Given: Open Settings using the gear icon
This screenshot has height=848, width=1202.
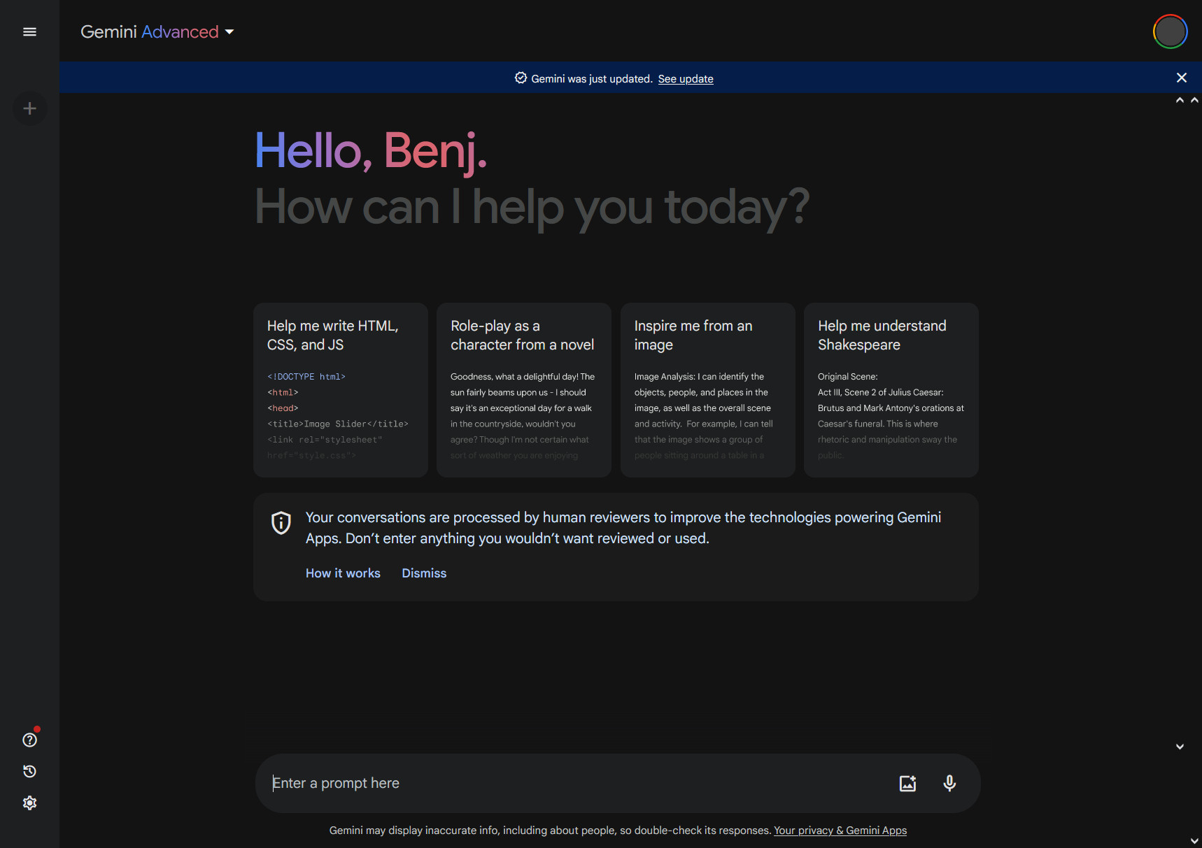Looking at the screenshot, I should coord(29,803).
